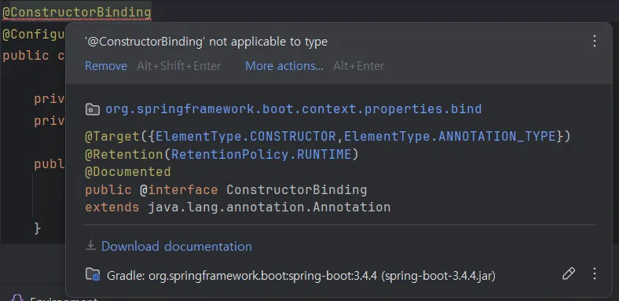The height and width of the screenshot is (301, 619).
Task: Open the popup options kebab menu at top
Action: (594, 41)
